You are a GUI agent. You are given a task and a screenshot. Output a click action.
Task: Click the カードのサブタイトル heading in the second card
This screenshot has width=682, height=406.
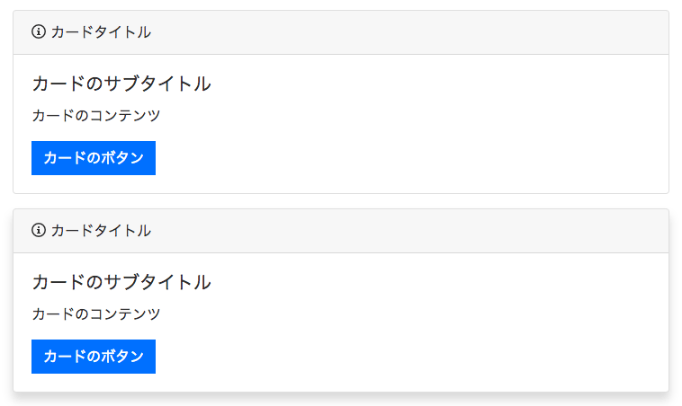click(x=121, y=282)
